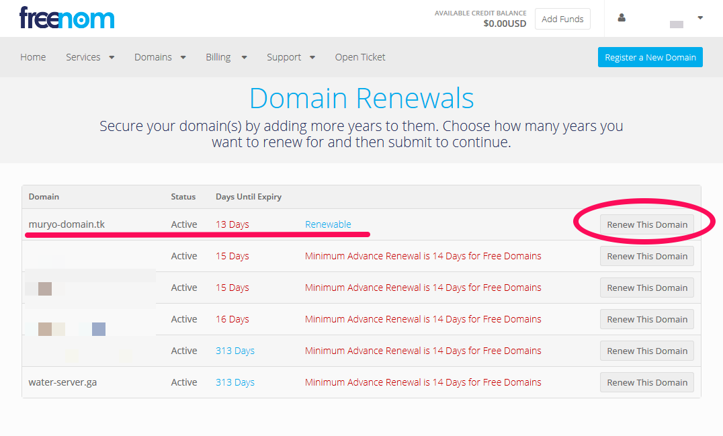Click the 16 Days expiry value
Viewport: 723px width, 436px height.
click(x=232, y=319)
